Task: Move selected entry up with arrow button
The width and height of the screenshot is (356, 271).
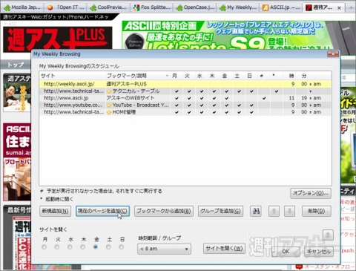Action: (x=274, y=211)
